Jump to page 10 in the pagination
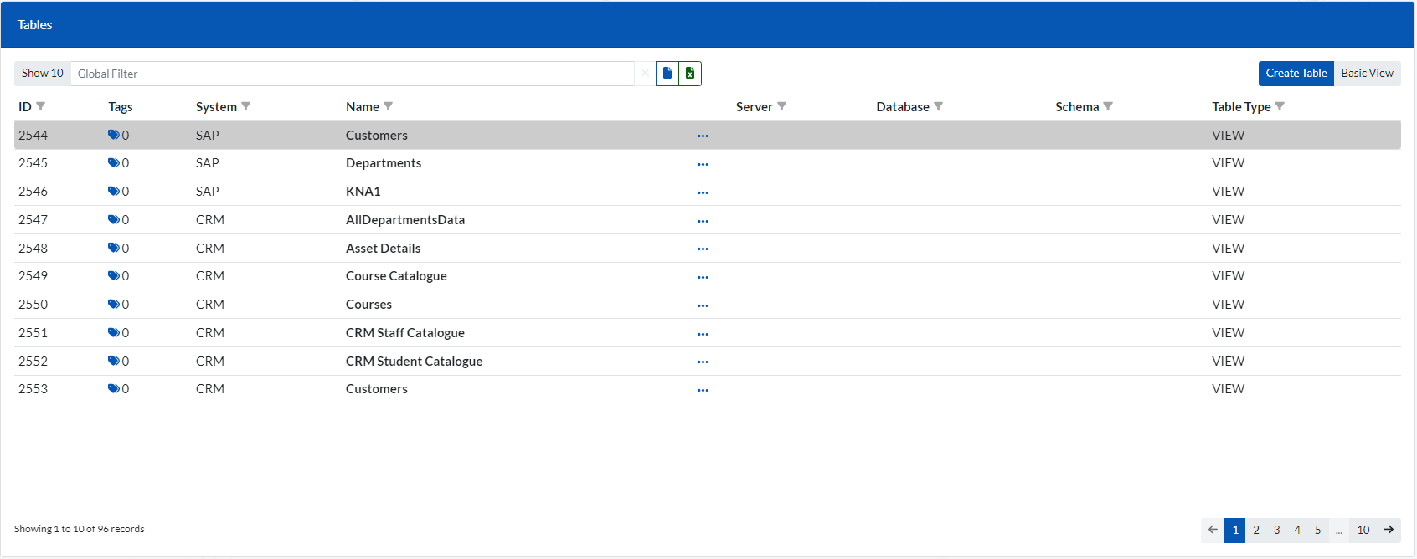1417x559 pixels. click(x=1363, y=530)
